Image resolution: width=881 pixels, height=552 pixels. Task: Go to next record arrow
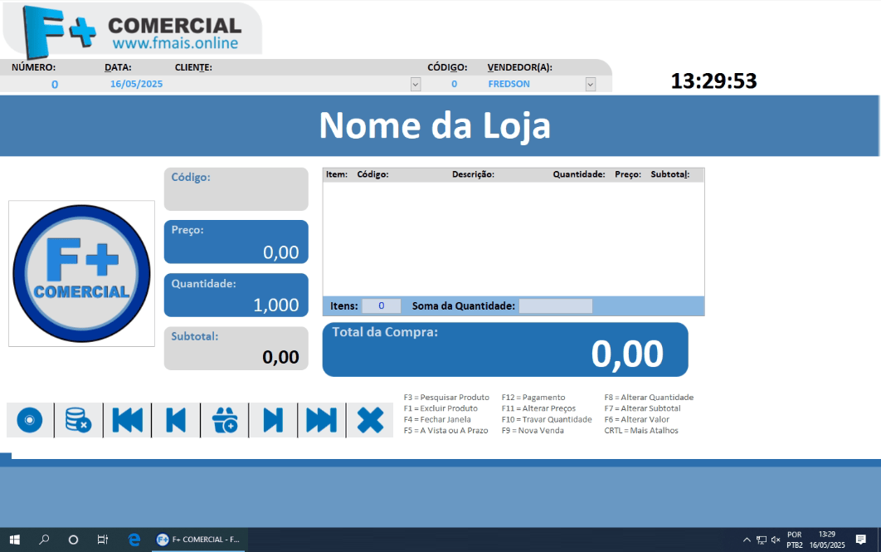click(x=273, y=421)
